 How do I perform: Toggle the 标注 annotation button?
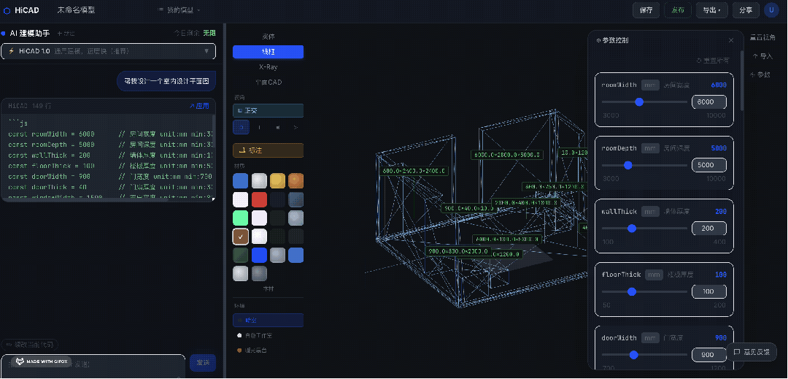click(269, 150)
